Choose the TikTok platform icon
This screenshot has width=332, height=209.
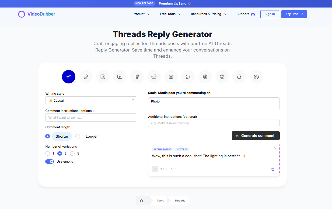pyautogui.click(x=86, y=77)
